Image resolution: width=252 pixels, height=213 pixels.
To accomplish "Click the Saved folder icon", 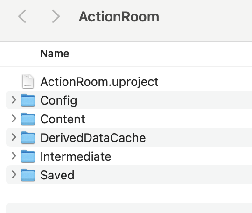I will [28, 175].
